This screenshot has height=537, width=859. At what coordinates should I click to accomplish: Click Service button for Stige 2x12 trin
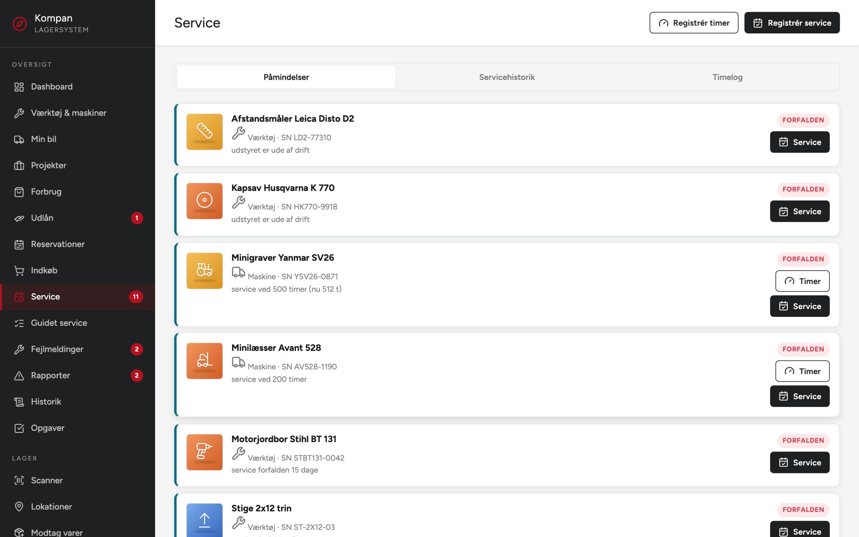pos(800,530)
